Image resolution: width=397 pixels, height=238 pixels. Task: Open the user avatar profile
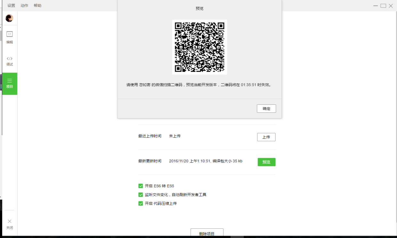[9, 18]
